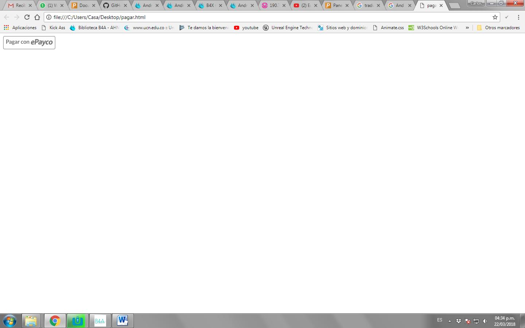This screenshot has width=525, height=328.
Task: Open the Unreal Engine bookmark
Action: point(288,28)
